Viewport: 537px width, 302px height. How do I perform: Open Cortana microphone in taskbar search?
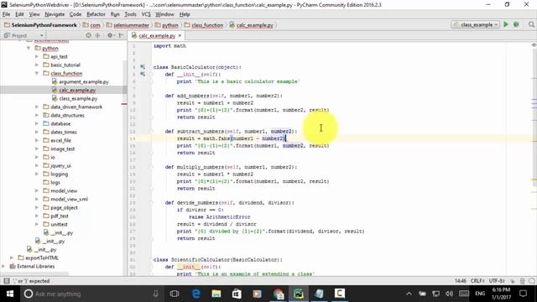[155, 294]
